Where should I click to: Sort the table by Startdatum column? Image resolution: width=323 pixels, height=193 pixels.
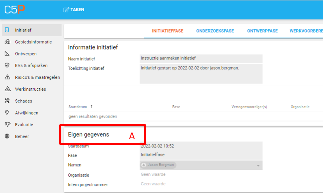(x=78, y=107)
